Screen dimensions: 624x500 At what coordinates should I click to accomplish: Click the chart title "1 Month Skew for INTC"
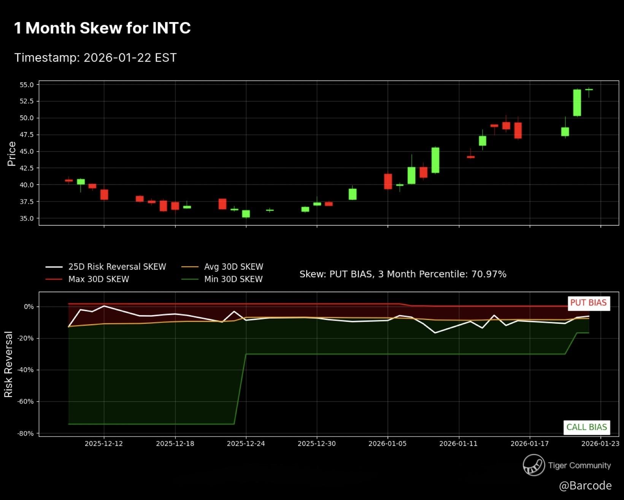tap(102, 28)
